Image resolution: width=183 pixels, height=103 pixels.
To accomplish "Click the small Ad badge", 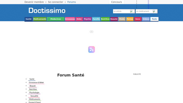I will click(91, 32).
